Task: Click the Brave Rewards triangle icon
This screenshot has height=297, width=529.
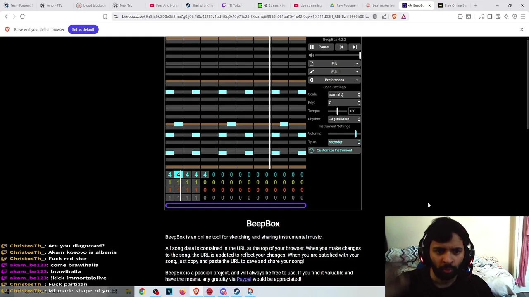Action: point(404,16)
